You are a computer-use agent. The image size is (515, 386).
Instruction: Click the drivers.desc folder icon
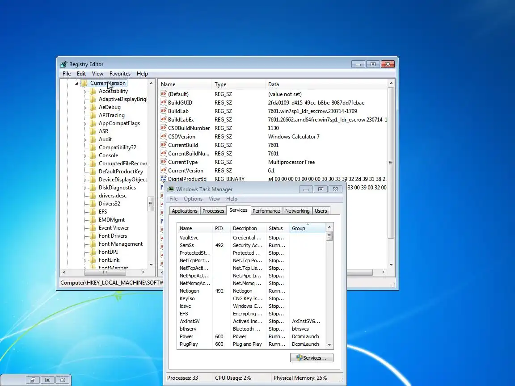pos(93,196)
